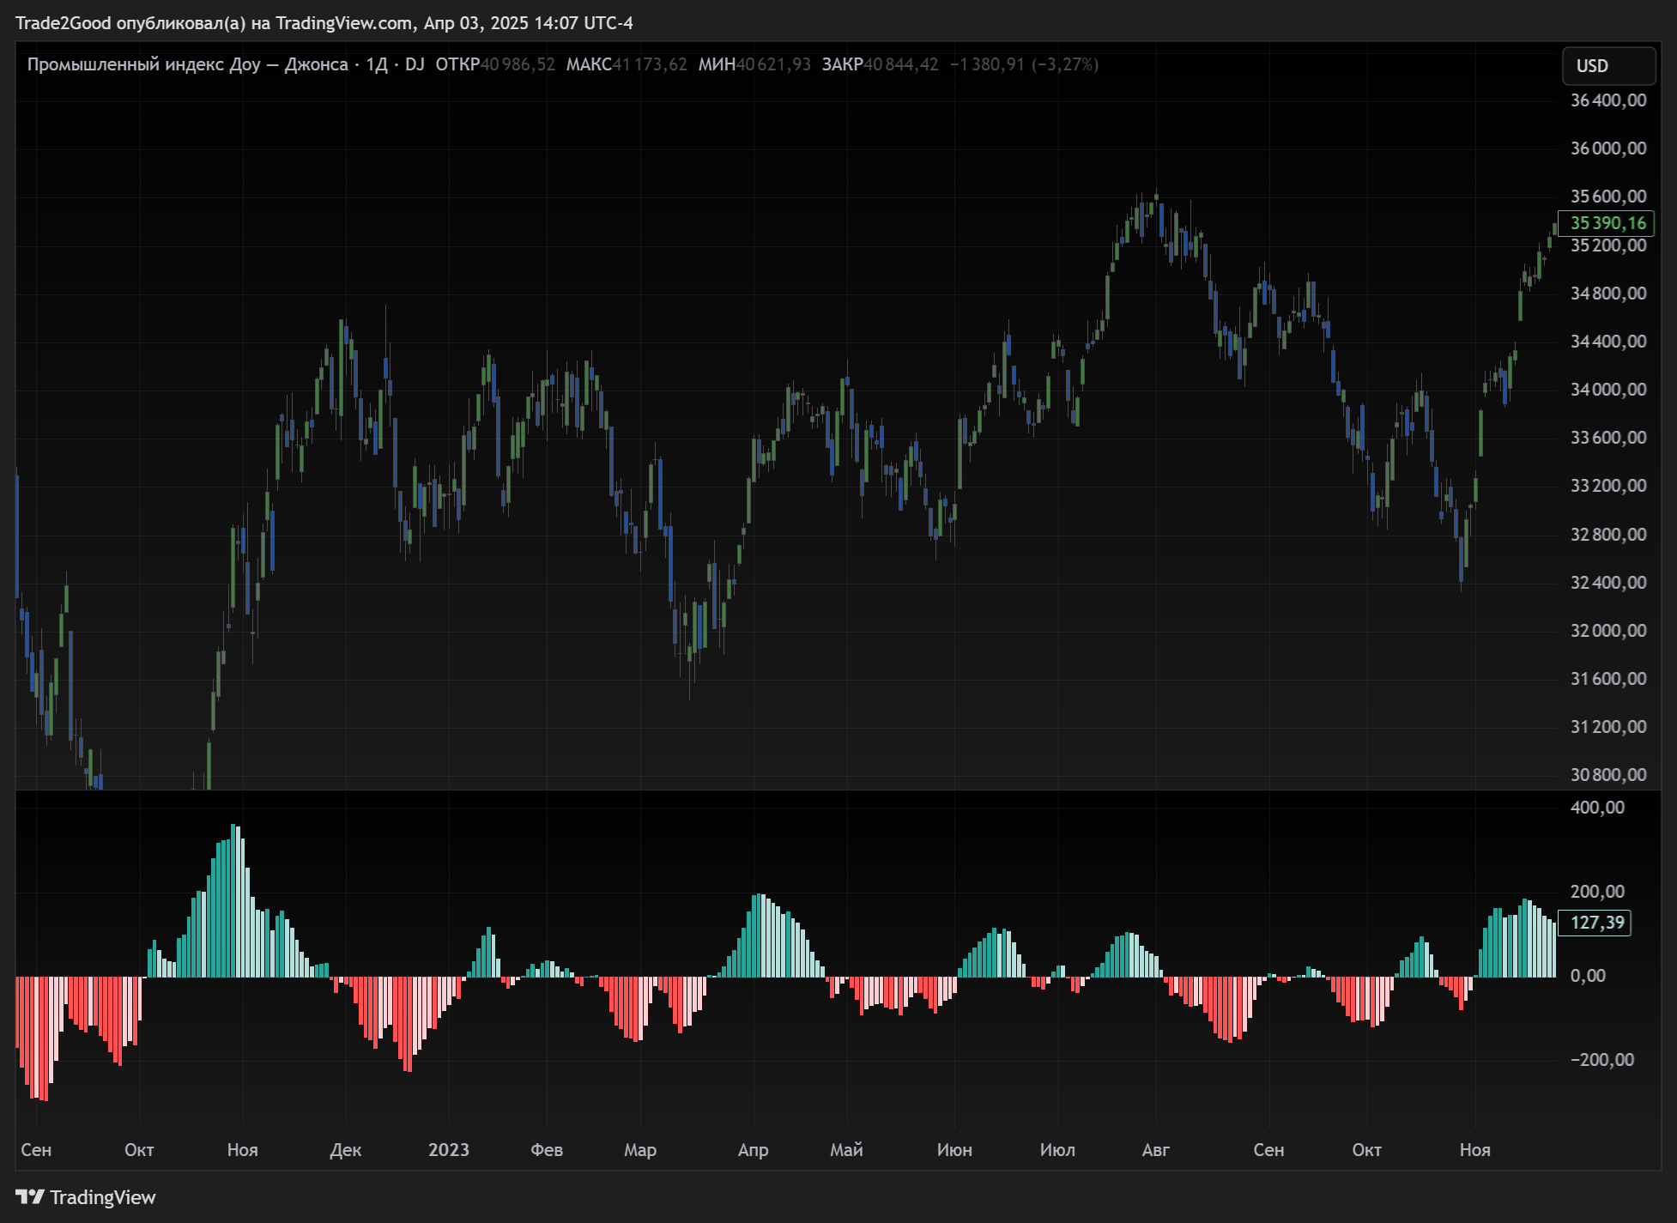Click the −1 380,91 (−3,27%) change text

(1024, 64)
